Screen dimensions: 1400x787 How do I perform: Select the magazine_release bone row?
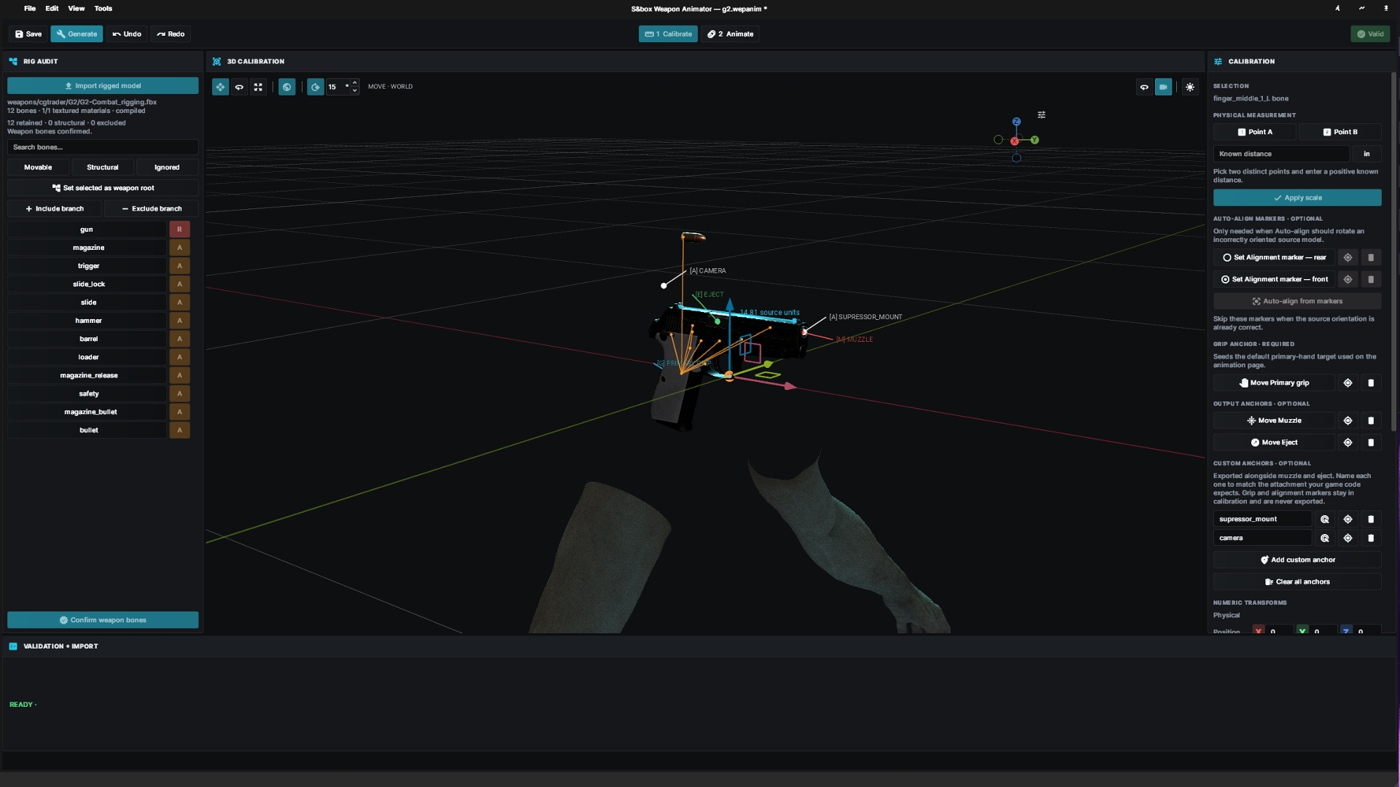coord(87,375)
